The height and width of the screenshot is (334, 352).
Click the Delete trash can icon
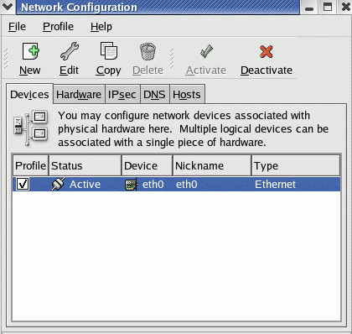pos(148,51)
